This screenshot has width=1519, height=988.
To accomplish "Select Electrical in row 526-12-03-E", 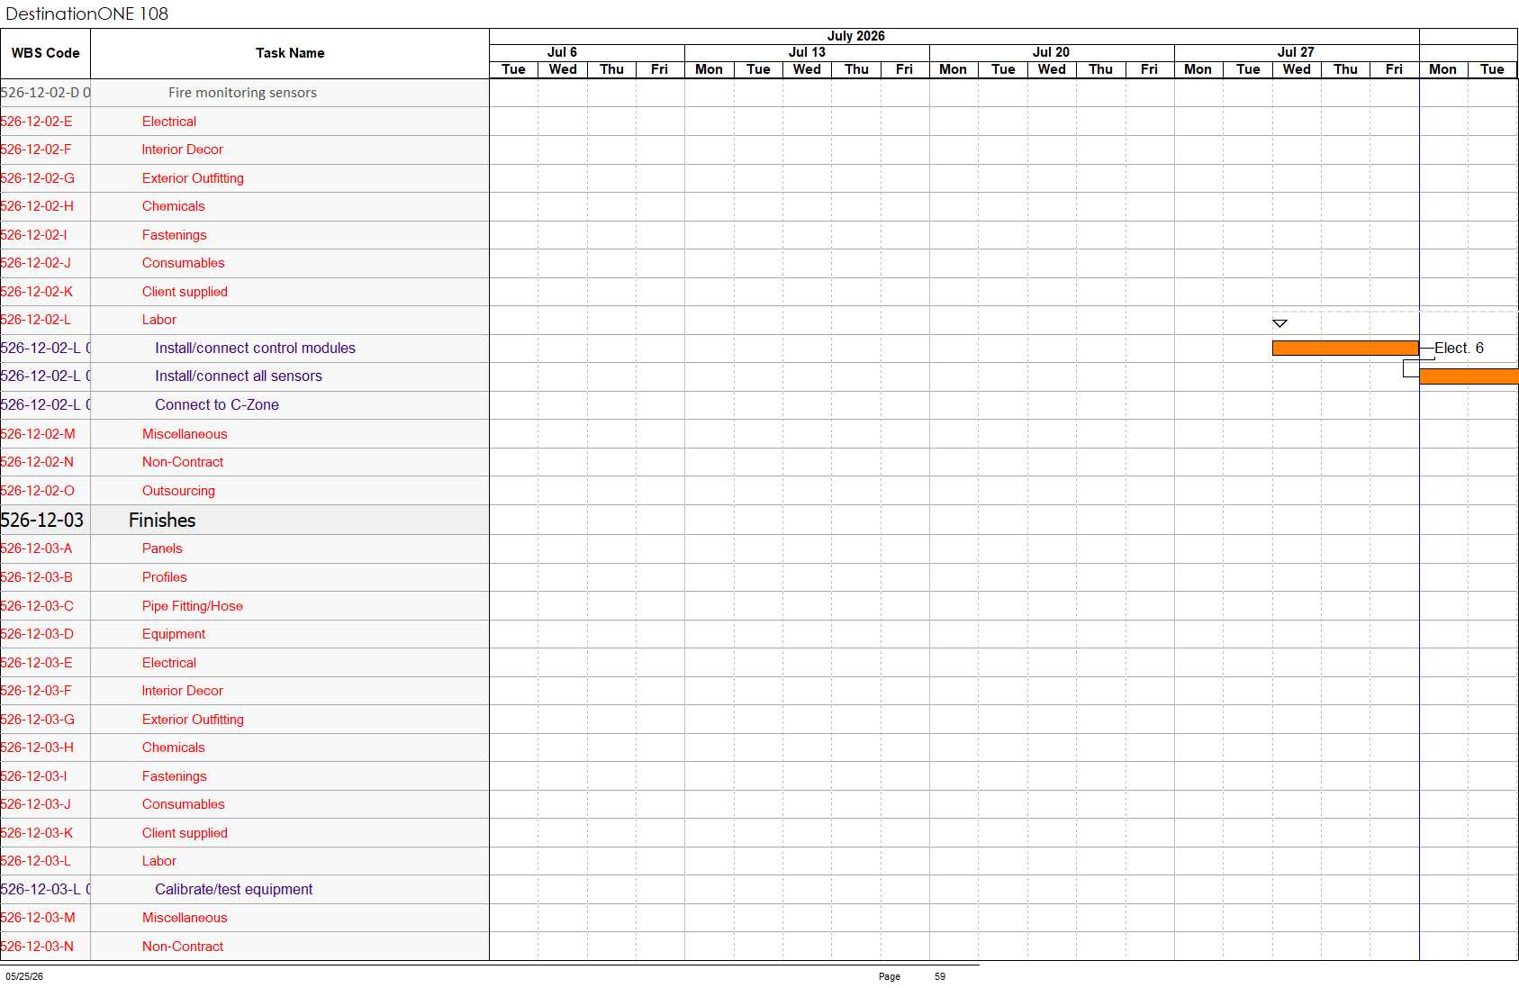I will (x=168, y=663).
